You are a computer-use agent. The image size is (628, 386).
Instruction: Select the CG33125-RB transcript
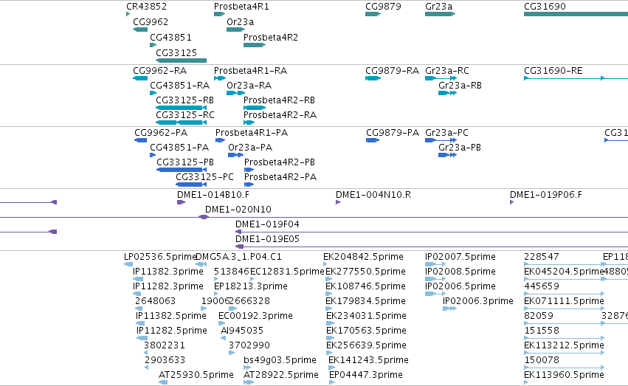coord(185,100)
